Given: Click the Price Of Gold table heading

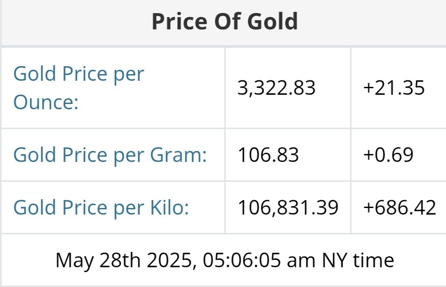Looking at the screenshot, I should click(x=225, y=22).
